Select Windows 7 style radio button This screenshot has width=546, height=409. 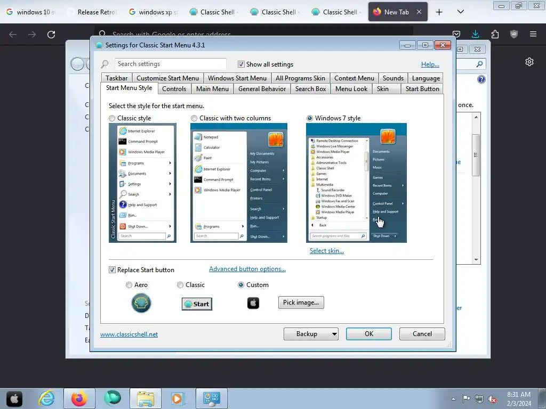point(310,118)
